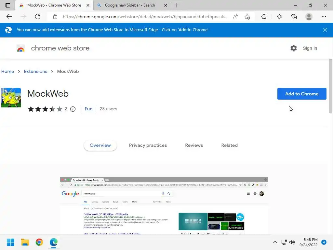Open the profile avatar
Viewport: 333px width, 250px height.
(309, 17)
